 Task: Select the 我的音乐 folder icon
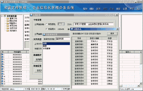(8, 31)
